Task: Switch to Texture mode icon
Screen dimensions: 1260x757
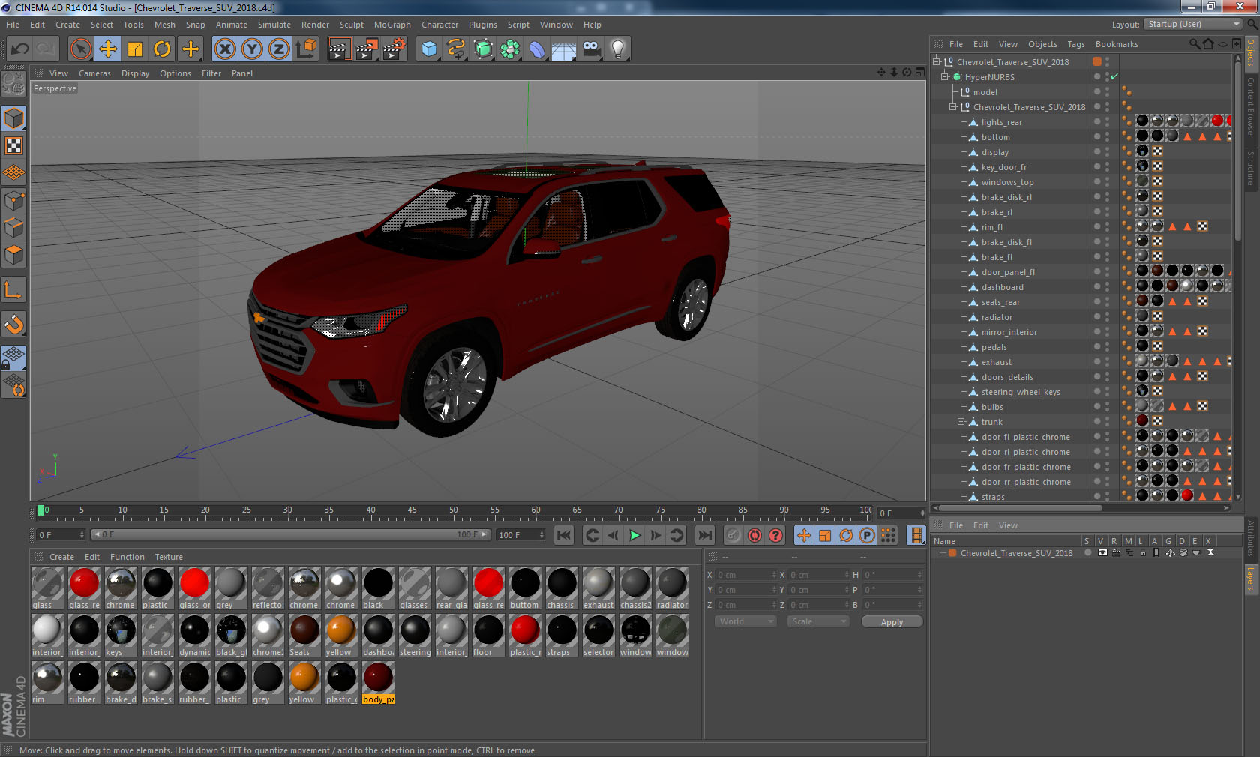Action: tap(14, 145)
